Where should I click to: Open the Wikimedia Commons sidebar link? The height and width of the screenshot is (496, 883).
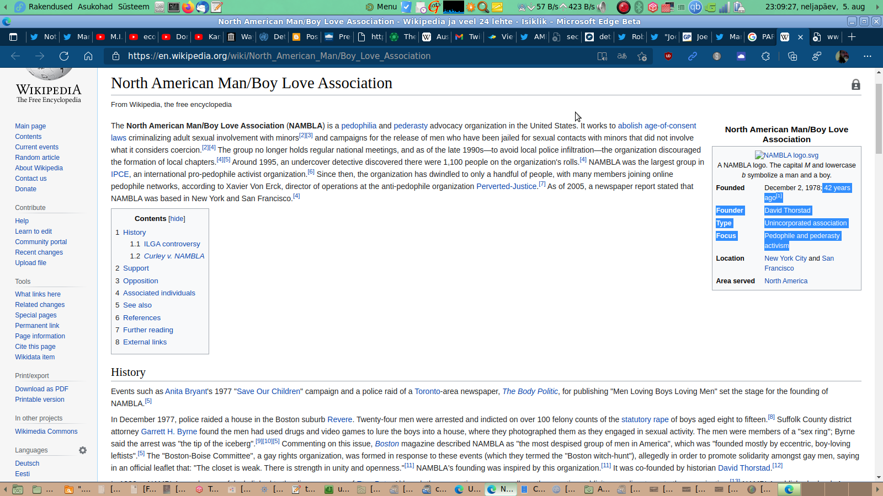(x=46, y=432)
